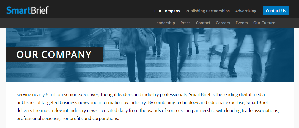Click the pedestrian crosswalk hero image

193,60
